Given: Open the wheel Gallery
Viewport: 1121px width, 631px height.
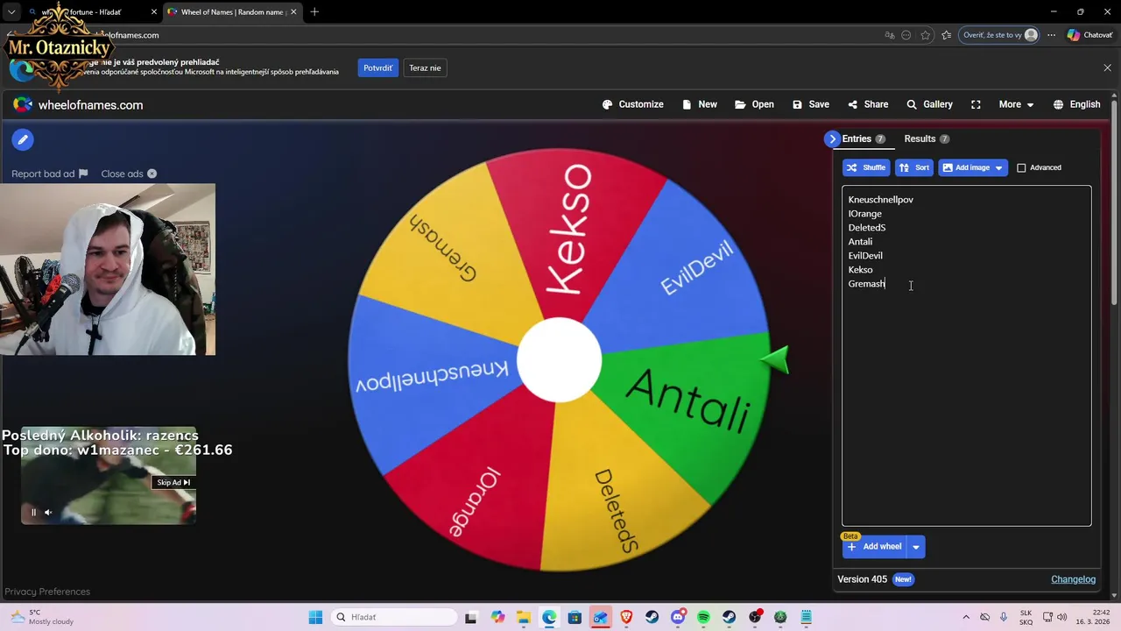Looking at the screenshot, I should tap(929, 104).
